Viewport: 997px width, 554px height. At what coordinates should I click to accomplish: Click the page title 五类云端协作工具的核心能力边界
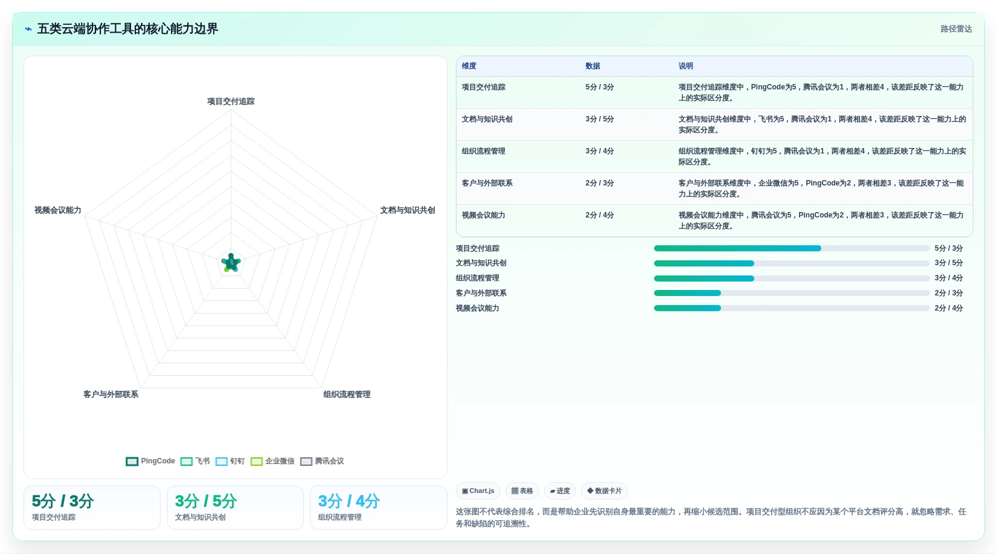[x=127, y=29]
